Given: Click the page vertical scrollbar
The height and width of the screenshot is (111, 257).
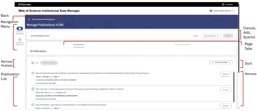Looking at the screenshot, I should click(x=239, y=38).
